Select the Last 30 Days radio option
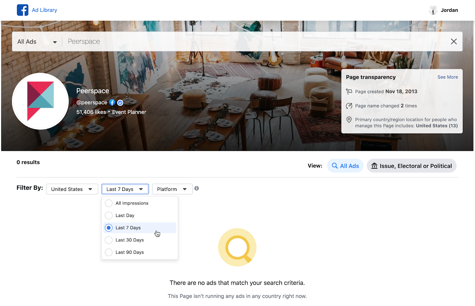The image size is (475, 306). (x=109, y=240)
